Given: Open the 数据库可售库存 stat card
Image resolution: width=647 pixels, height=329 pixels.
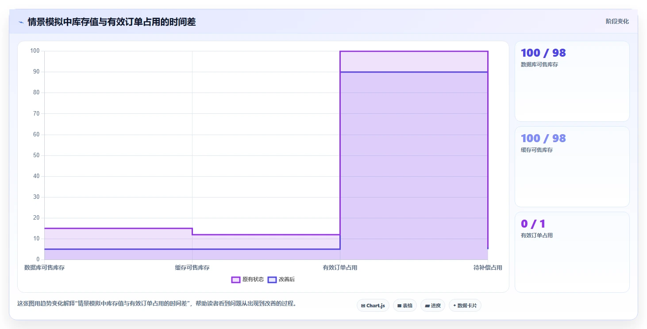Looking at the screenshot, I should click(572, 81).
